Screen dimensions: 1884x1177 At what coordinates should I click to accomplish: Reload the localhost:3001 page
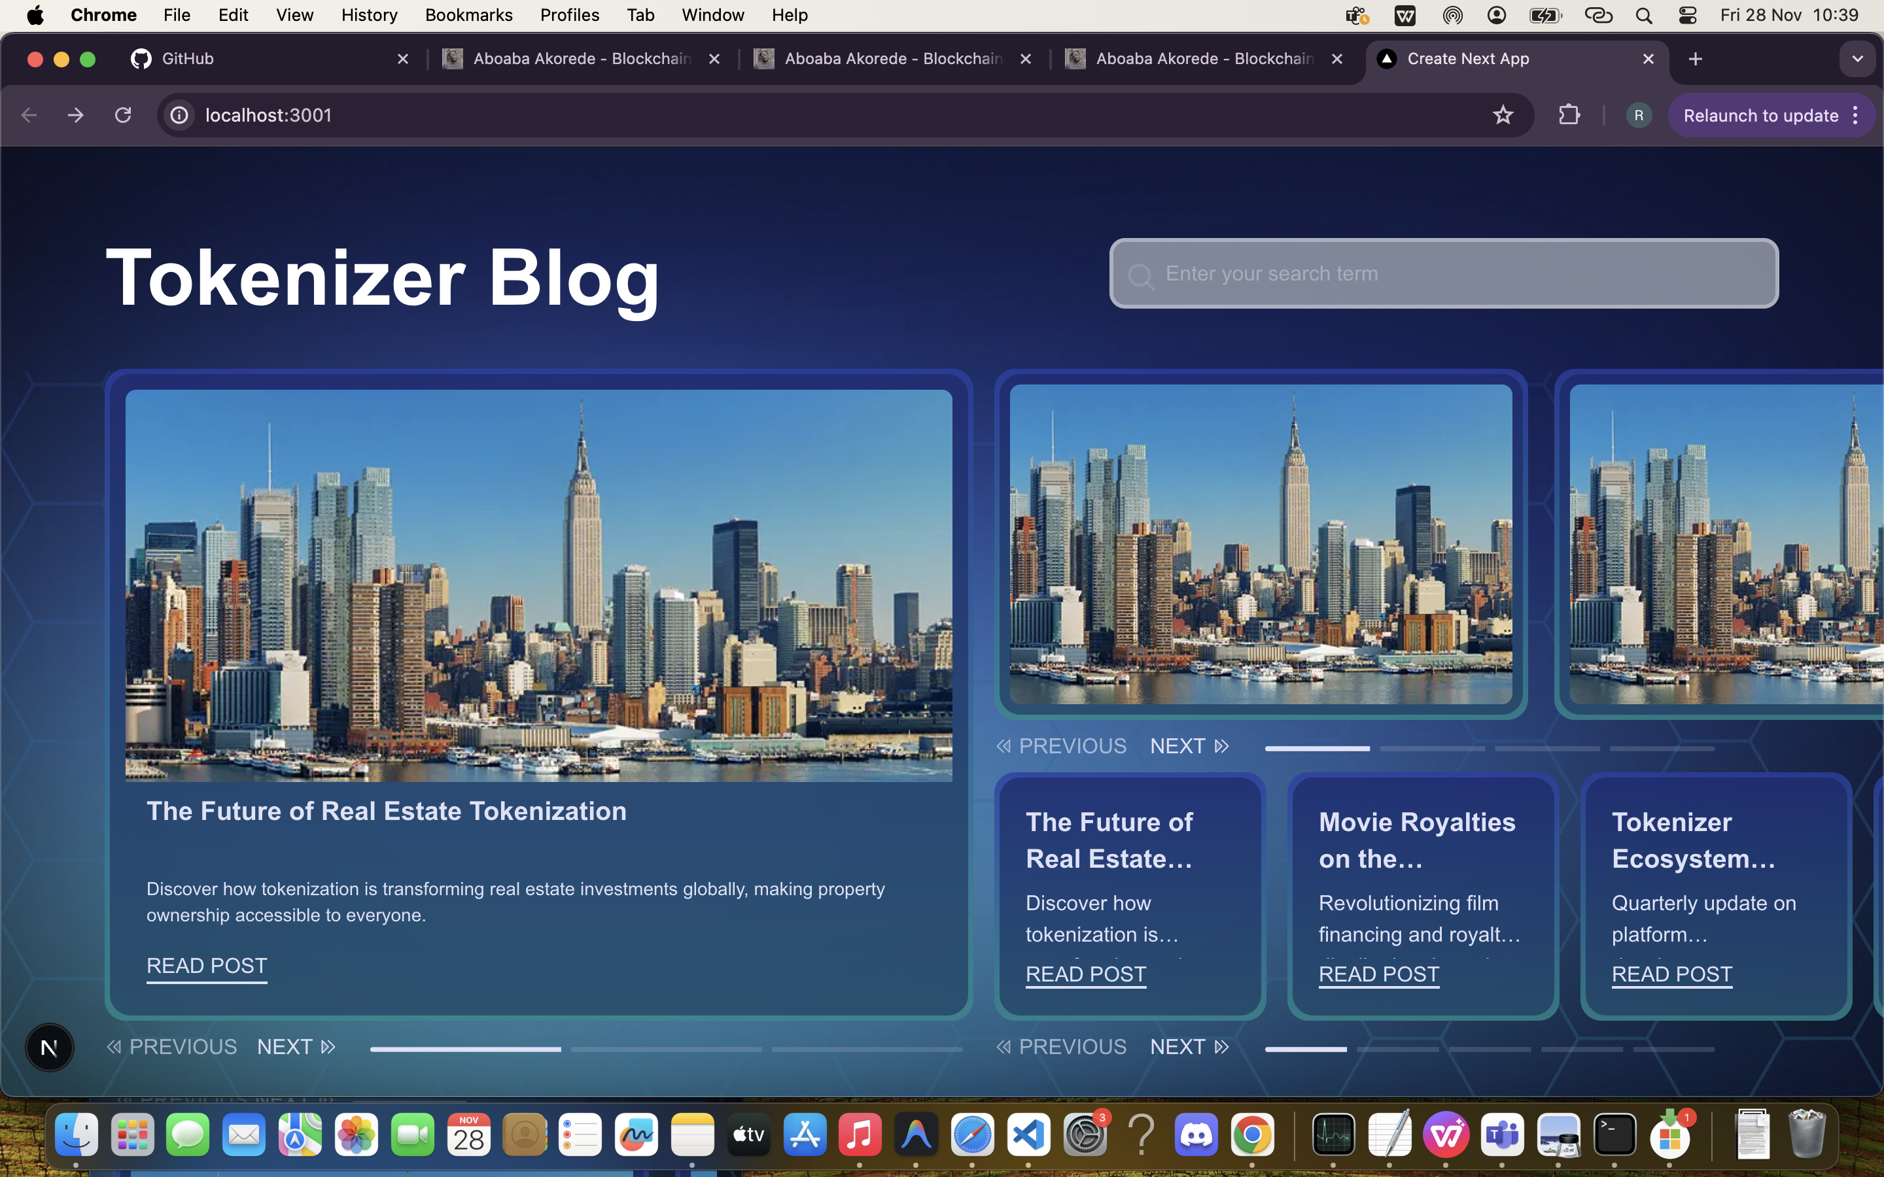[x=123, y=114]
